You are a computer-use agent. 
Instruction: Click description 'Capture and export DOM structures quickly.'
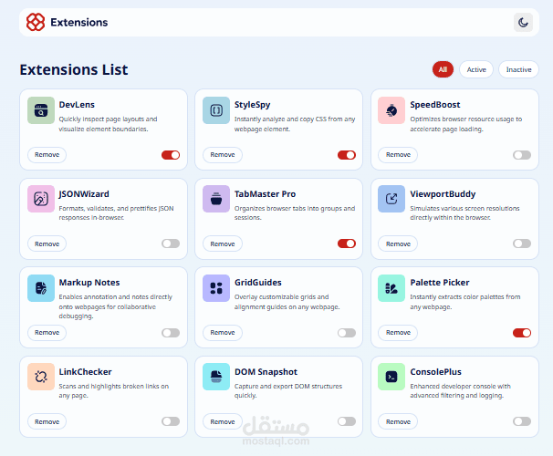tap(288, 390)
